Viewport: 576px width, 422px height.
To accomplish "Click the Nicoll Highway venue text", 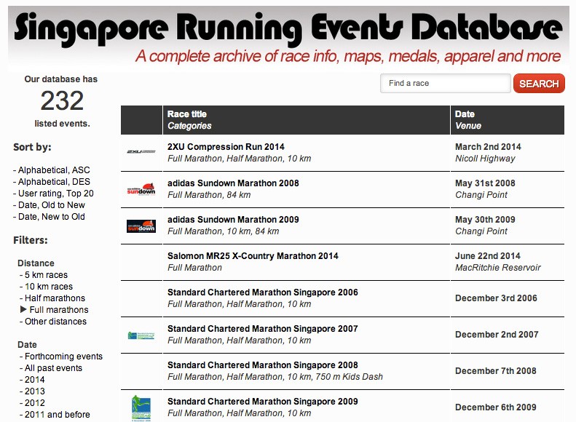I will (x=485, y=159).
